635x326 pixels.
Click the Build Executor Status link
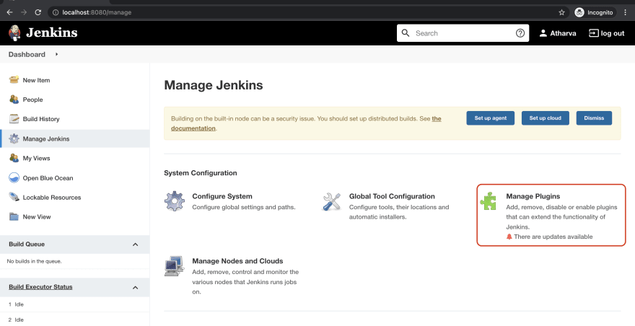[x=40, y=287]
